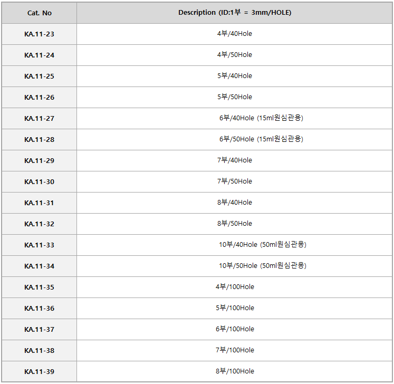The height and width of the screenshot is (384, 394).
Task: Select catalog number KA.11-38
Action: [x=39, y=351]
